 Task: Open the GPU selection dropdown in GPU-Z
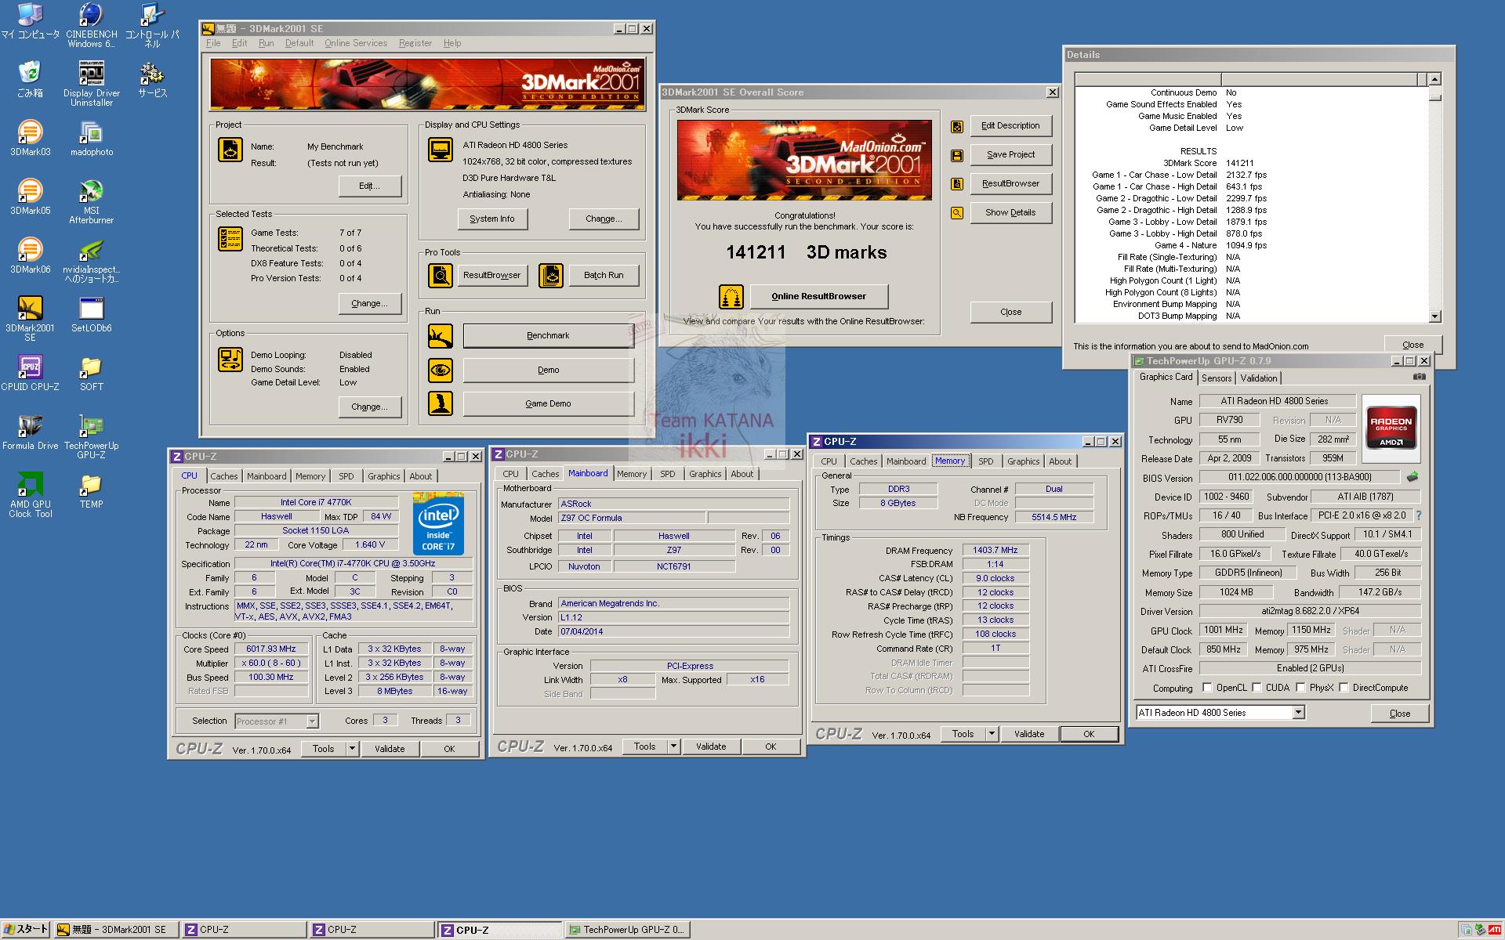tap(1299, 712)
